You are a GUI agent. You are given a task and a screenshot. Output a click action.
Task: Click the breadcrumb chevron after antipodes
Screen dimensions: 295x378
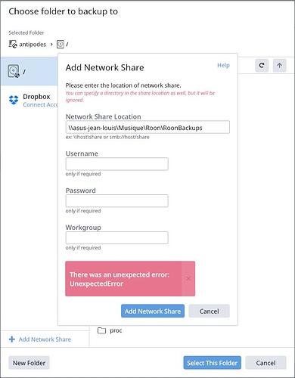[51, 45]
